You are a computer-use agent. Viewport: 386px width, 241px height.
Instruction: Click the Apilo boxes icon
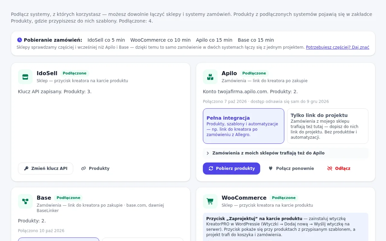[210, 77]
